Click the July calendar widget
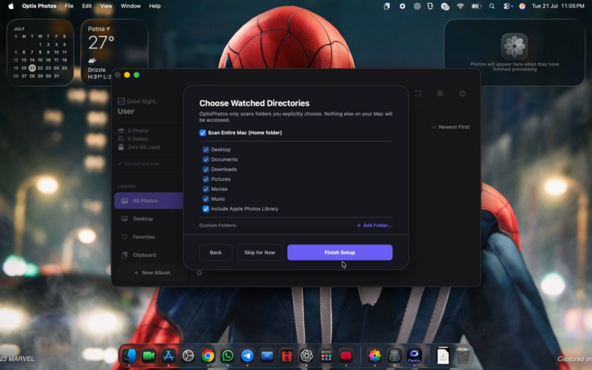592x370 pixels. (x=40, y=52)
